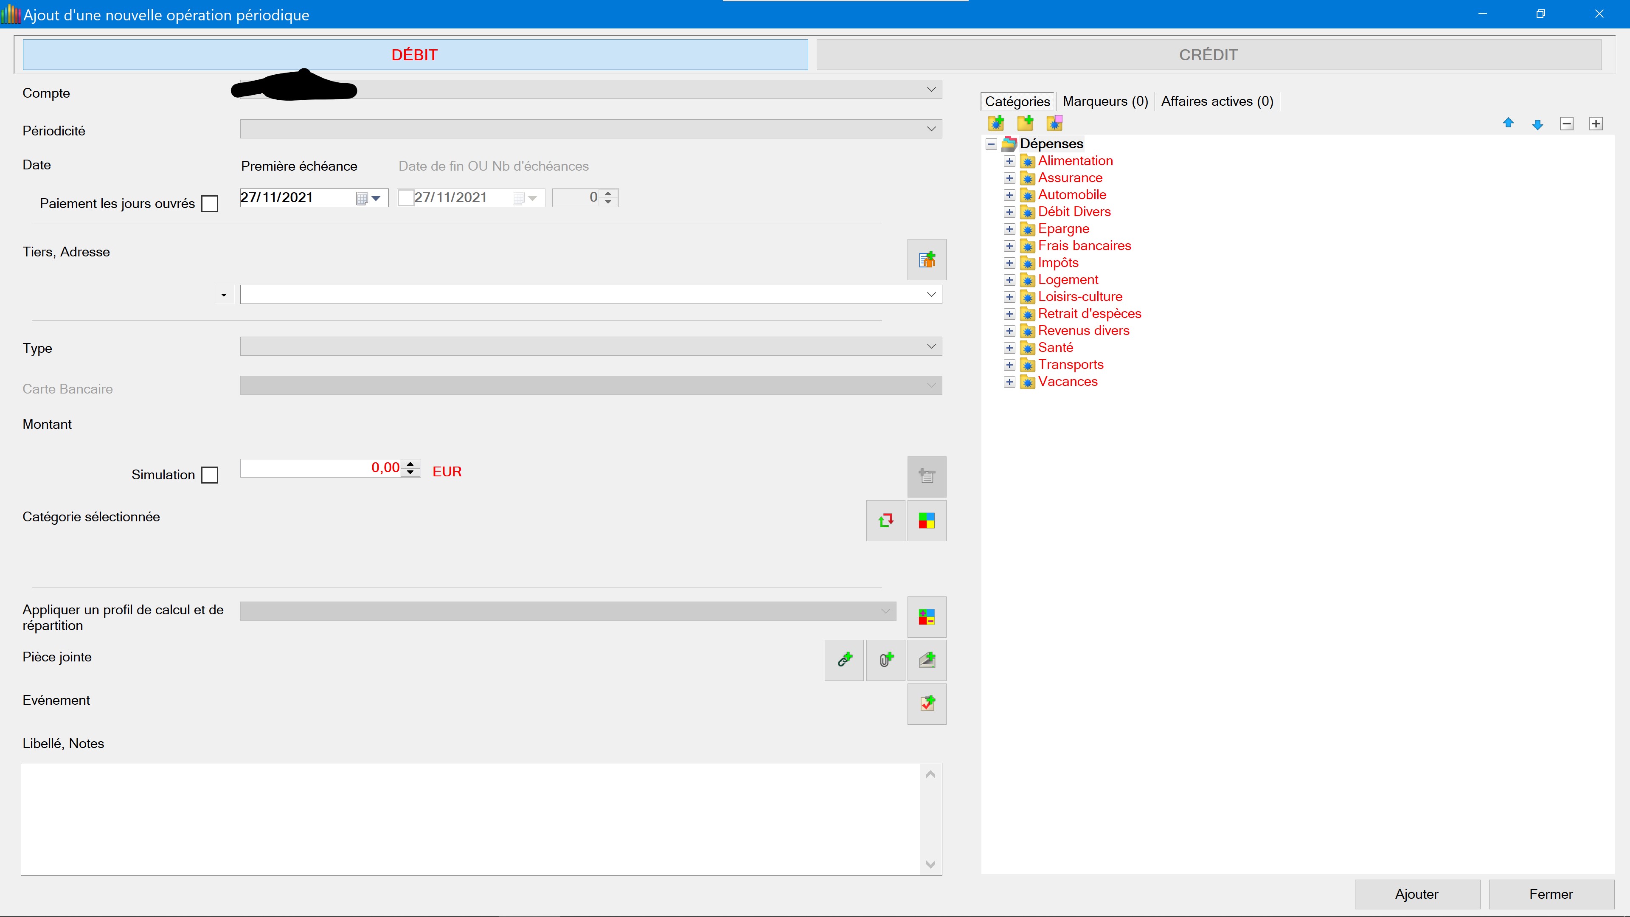Select the CRÉDIT operation button
This screenshot has width=1630, height=917.
click(x=1208, y=54)
